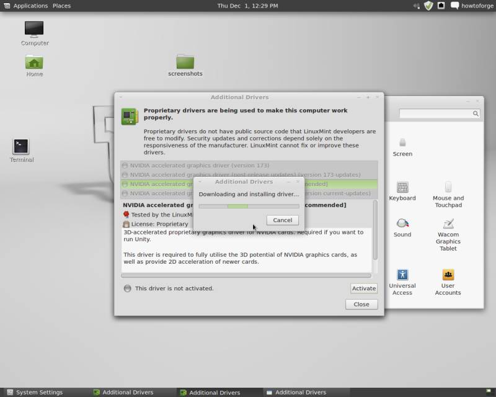Click the network indicator icon in panel
The width and height of the screenshot is (496, 397).
[441, 6]
